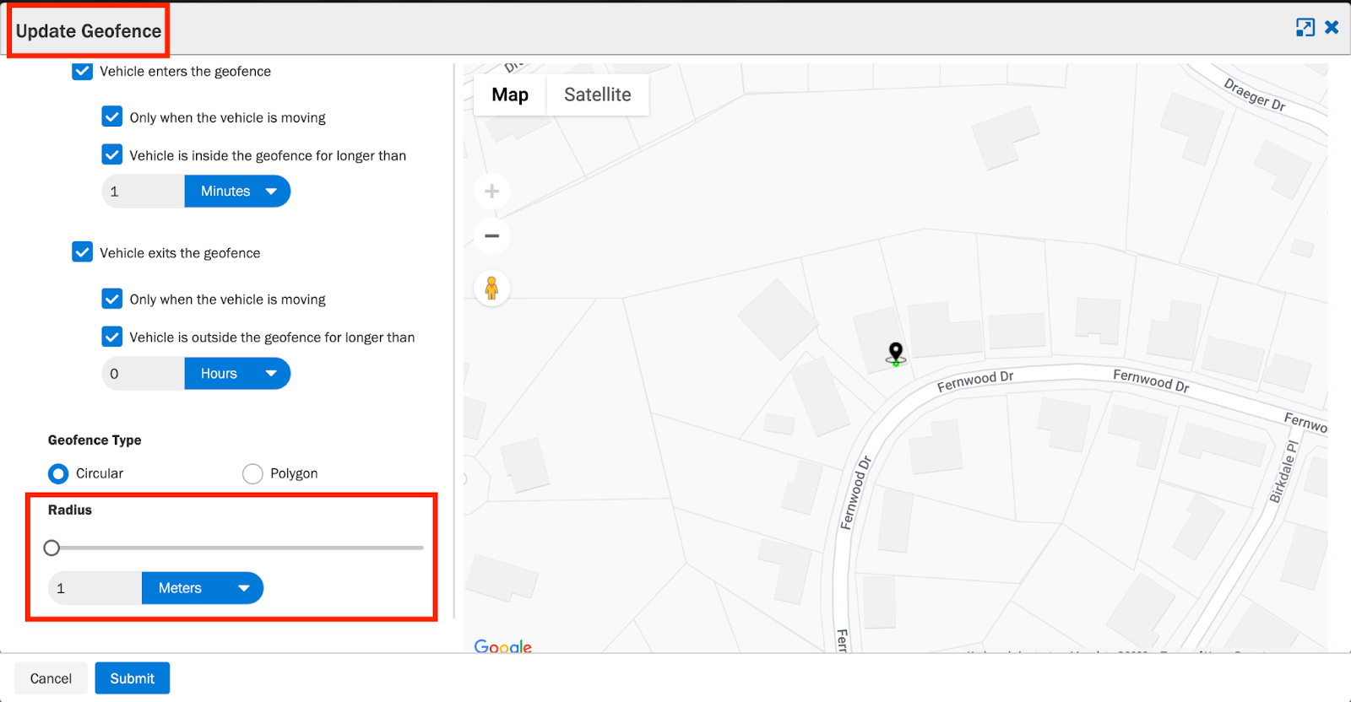Click the Birkdale Pl street label

1283,472
